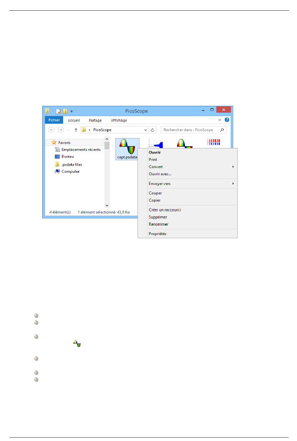Image resolution: width=297 pixels, height=441 pixels.
Task: Click navigation pane scroll down arrow
Action: pos(107,206)
